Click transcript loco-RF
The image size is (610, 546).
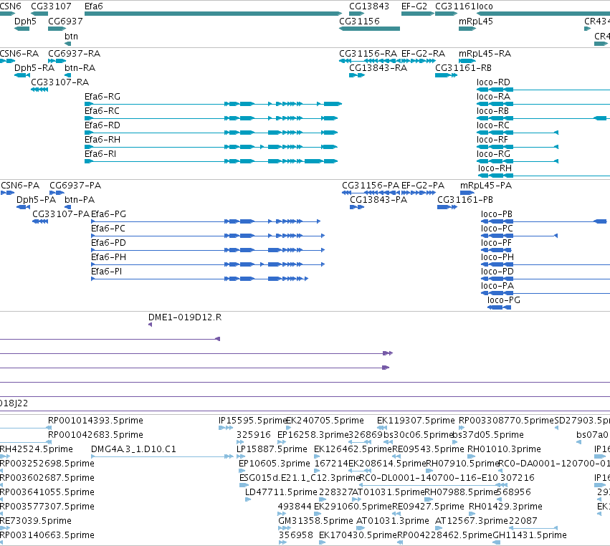492,140
